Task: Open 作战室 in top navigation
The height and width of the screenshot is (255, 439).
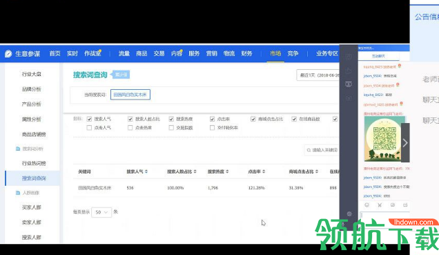Action: click(x=92, y=53)
